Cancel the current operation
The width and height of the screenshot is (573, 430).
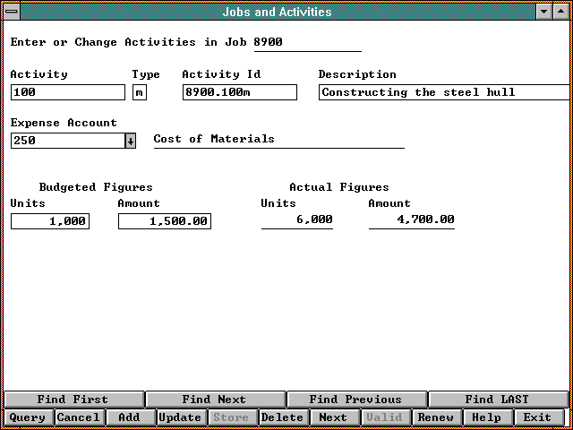(x=78, y=417)
